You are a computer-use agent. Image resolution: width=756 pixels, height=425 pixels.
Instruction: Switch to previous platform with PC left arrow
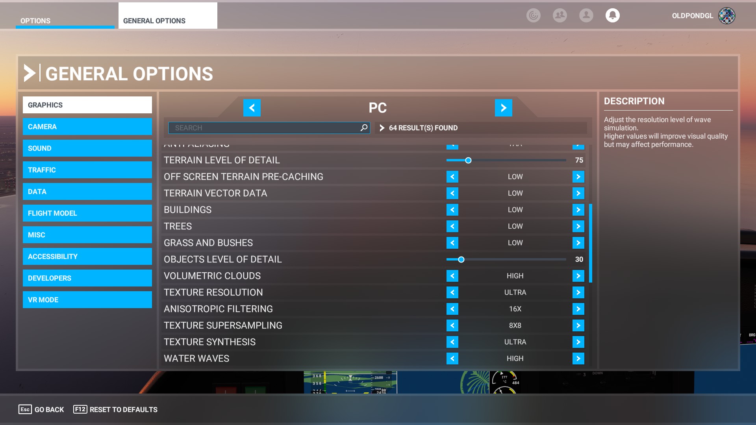point(252,108)
